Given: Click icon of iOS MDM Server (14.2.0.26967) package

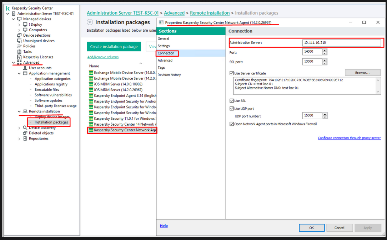Looking at the screenshot, I should [91, 90].
